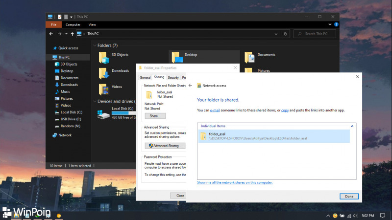Click the e-mail link
The height and width of the screenshot is (220, 392).
point(215,110)
